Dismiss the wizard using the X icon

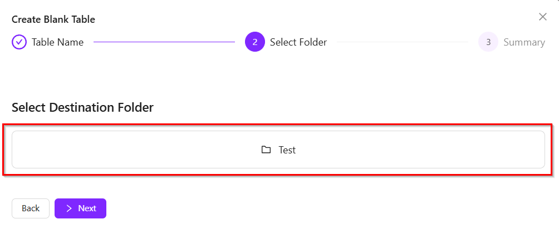pyautogui.click(x=543, y=17)
